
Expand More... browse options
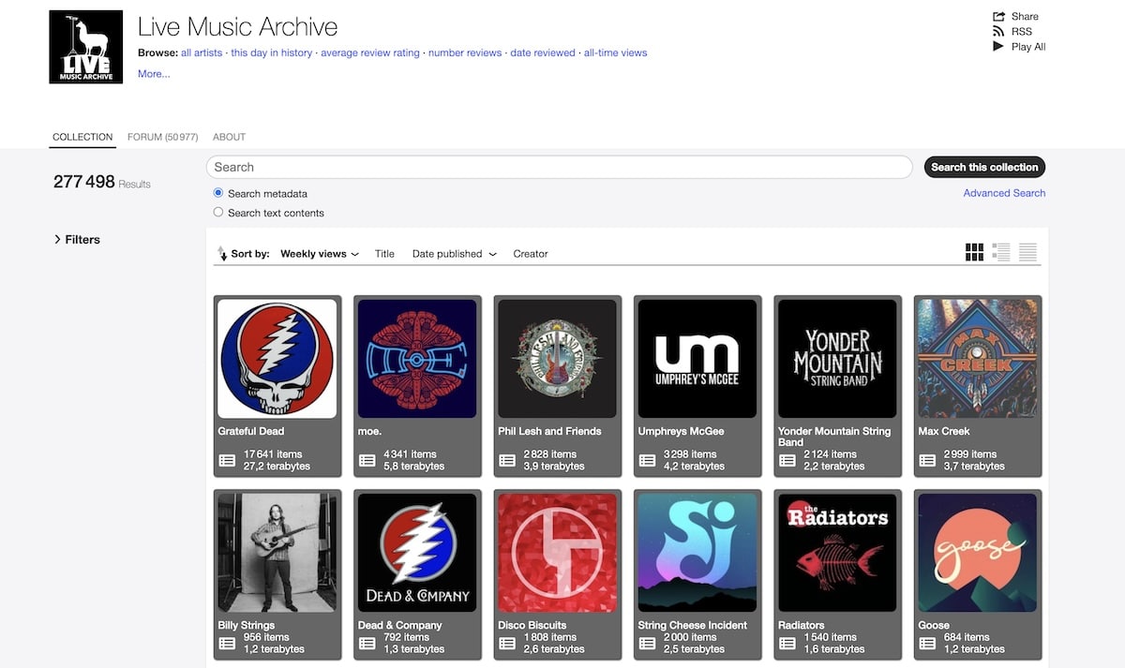coord(154,74)
